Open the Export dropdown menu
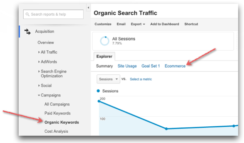The image size is (244, 143). (138, 24)
